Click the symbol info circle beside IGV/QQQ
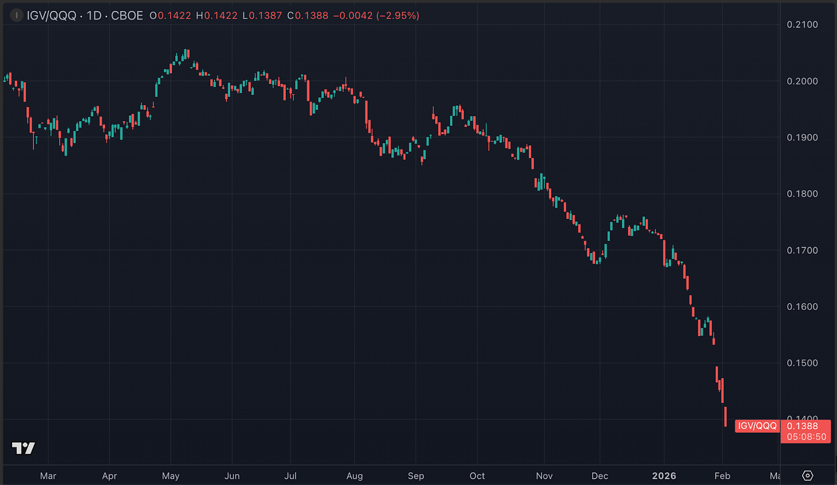 (x=17, y=16)
